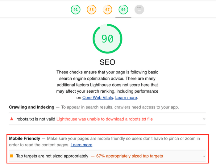The image size is (216, 168).
Task: Click the 'robots.txt is not valid' audit title
Action: 35,119
